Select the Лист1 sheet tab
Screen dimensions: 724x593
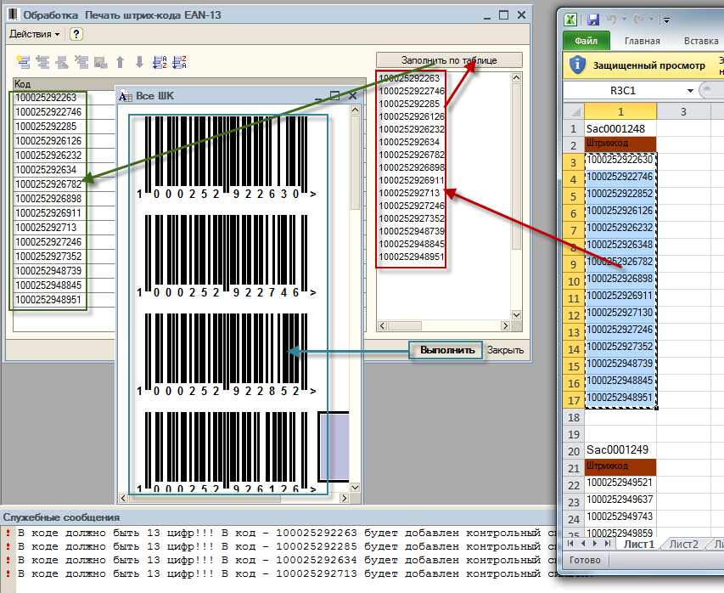(x=639, y=544)
